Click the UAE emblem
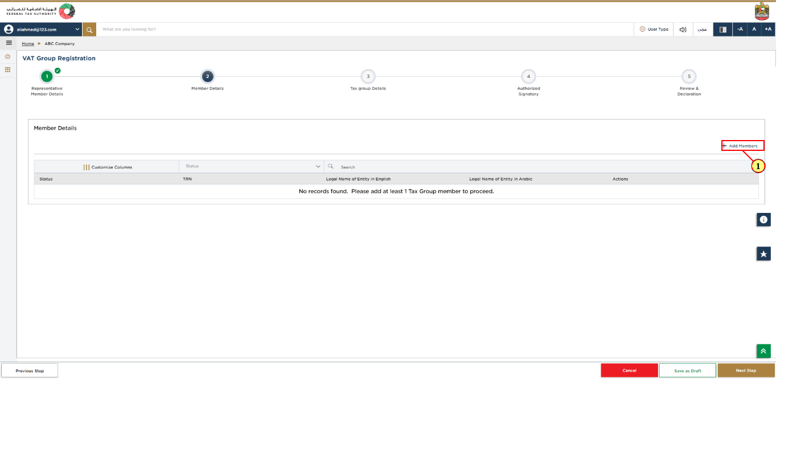This screenshot has width=805, height=456. (x=762, y=11)
